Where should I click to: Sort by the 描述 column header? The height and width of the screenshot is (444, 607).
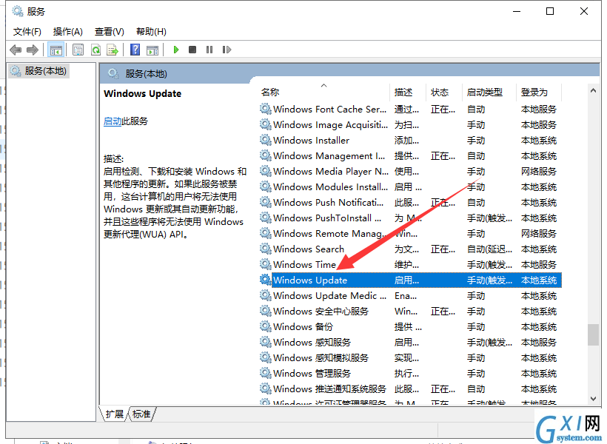[409, 92]
